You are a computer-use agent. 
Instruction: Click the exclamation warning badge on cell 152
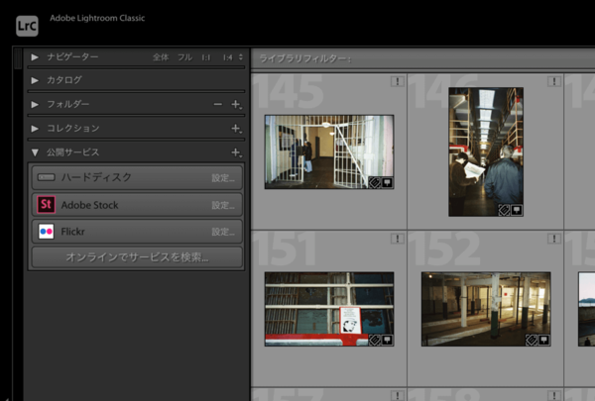click(554, 239)
